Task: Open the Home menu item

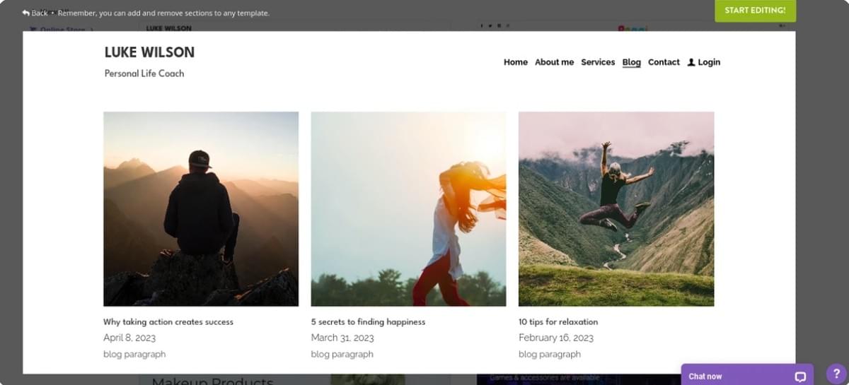Action: 516,62
